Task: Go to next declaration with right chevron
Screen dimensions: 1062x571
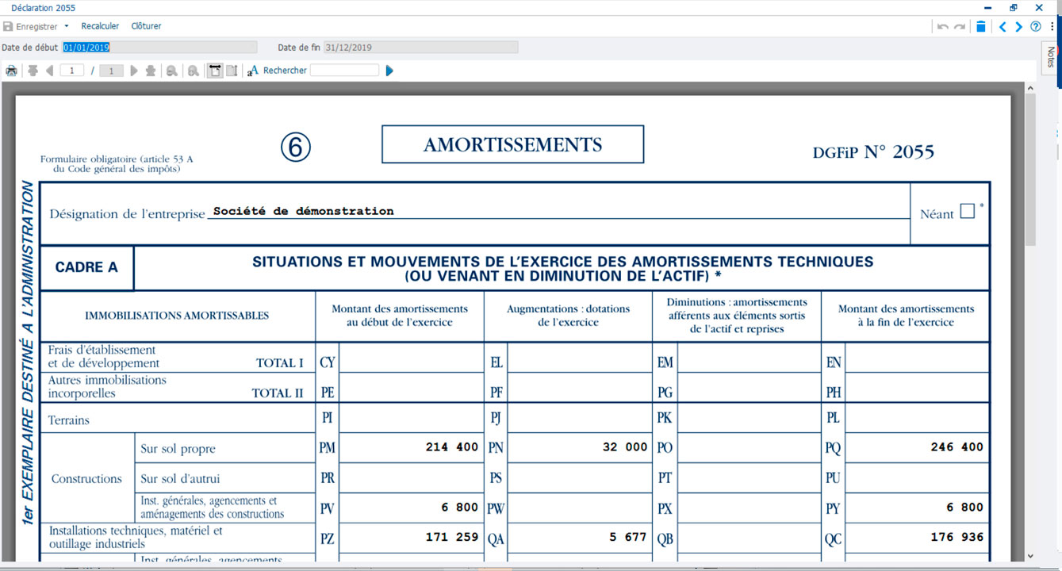Action: [1018, 26]
